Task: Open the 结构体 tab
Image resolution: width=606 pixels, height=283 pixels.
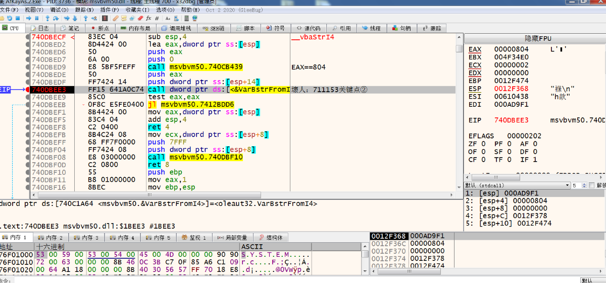Action: pos(271,237)
